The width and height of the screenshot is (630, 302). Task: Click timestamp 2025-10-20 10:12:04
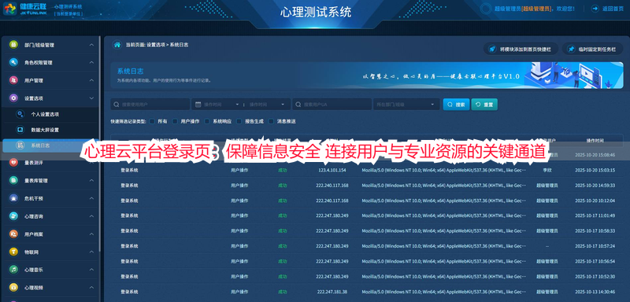tap(595, 201)
